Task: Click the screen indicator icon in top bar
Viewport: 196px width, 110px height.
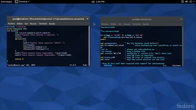Action: coord(183,2)
